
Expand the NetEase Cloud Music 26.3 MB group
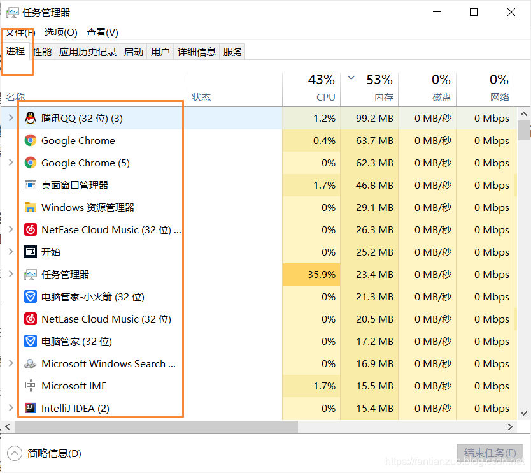(11, 229)
